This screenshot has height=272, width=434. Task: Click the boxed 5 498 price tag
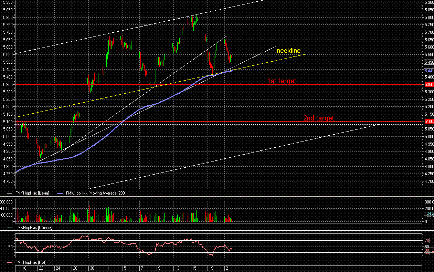(x=429, y=62)
